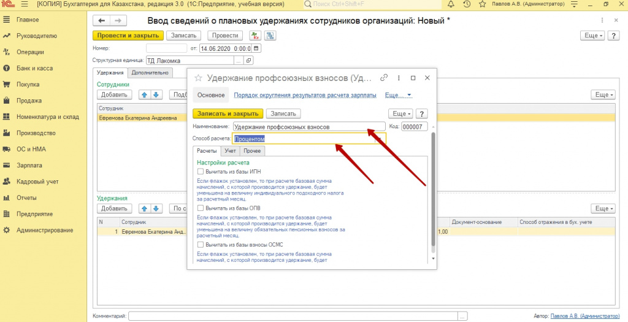
Task: Click Провести и закрыть button
Action: (x=128, y=36)
